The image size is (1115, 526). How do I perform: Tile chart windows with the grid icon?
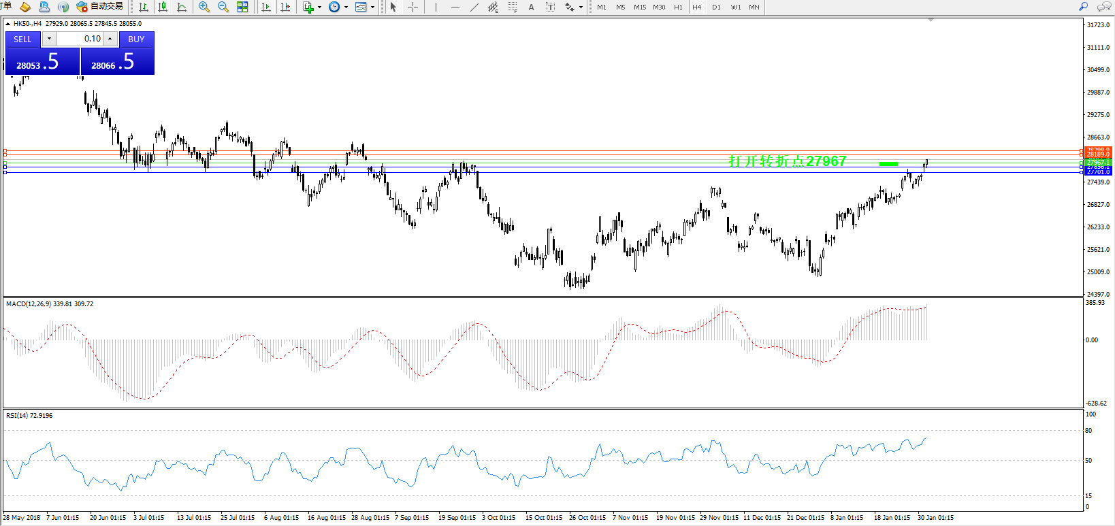click(242, 7)
